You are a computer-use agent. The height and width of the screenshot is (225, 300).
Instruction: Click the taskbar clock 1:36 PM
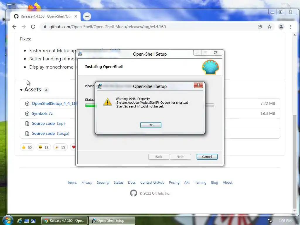(285, 221)
